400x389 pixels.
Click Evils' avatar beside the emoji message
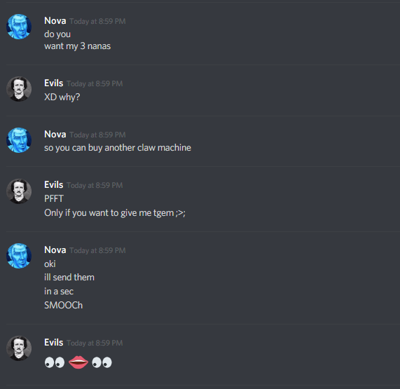click(19, 348)
